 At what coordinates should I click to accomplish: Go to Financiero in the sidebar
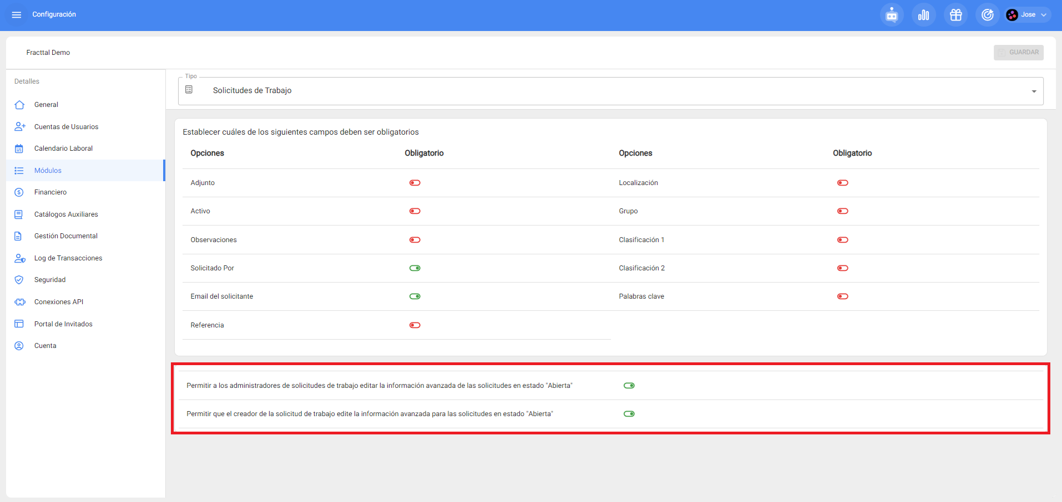coord(50,192)
